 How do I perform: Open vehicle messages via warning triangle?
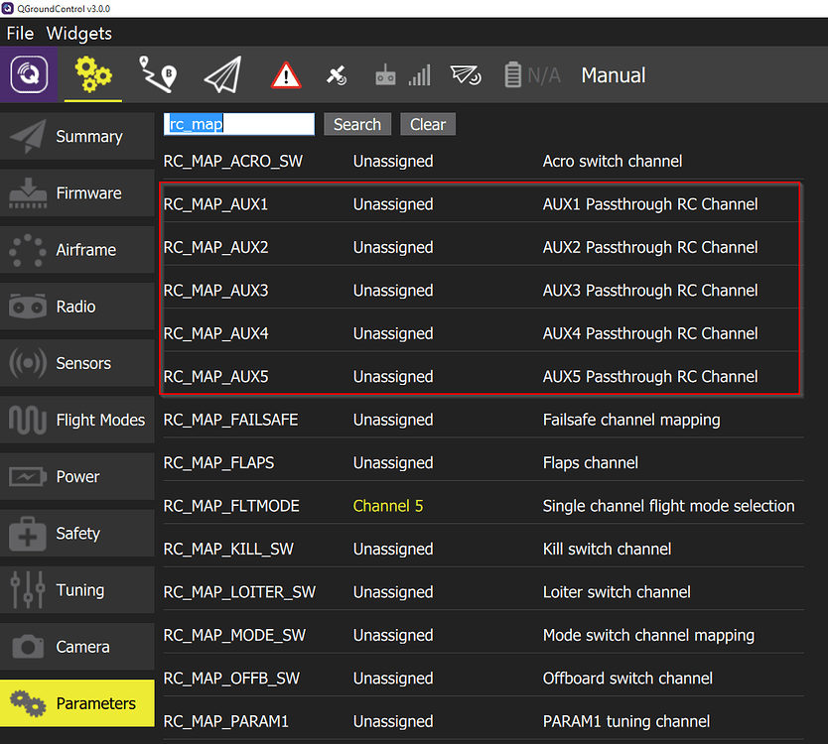pos(286,74)
